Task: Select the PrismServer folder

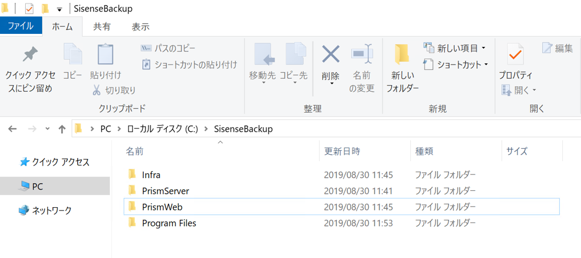Action: pyautogui.click(x=341, y=191)
